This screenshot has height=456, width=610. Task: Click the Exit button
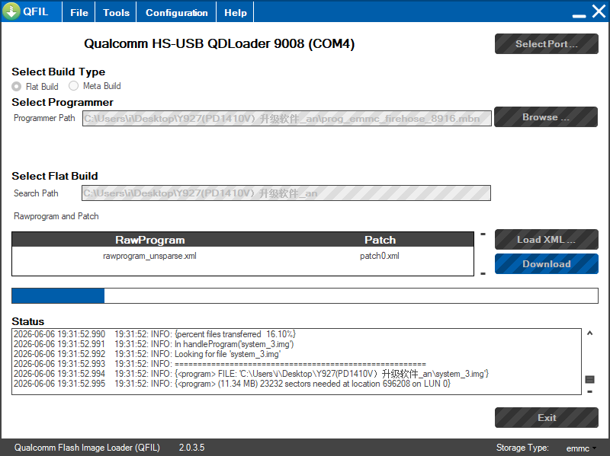point(546,417)
